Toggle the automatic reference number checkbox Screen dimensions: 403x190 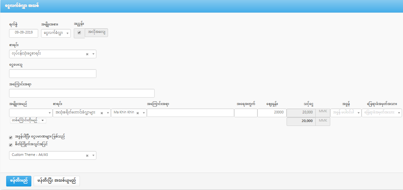[x=79, y=33]
